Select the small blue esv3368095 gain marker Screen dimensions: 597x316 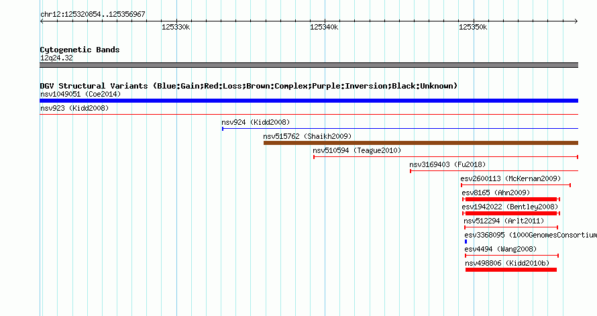(466, 242)
